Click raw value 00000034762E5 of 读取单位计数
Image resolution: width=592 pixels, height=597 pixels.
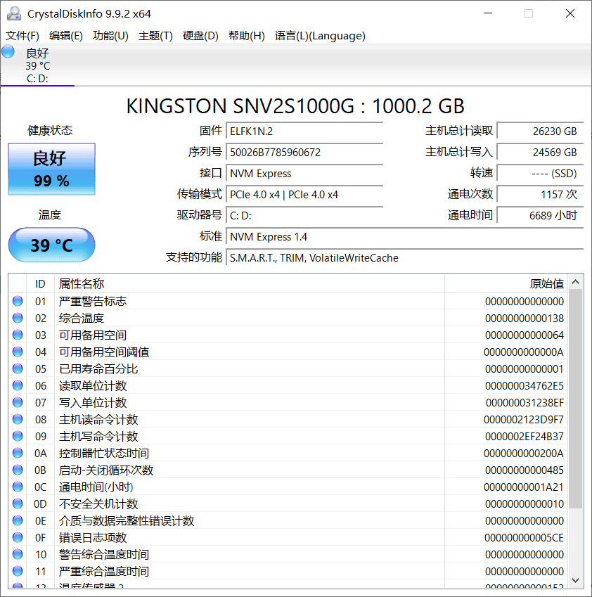[x=525, y=386]
